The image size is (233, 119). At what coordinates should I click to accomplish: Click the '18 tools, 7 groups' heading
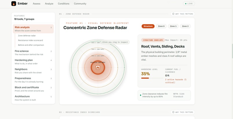[24, 19]
